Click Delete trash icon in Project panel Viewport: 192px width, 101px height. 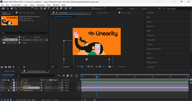point(24,67)
